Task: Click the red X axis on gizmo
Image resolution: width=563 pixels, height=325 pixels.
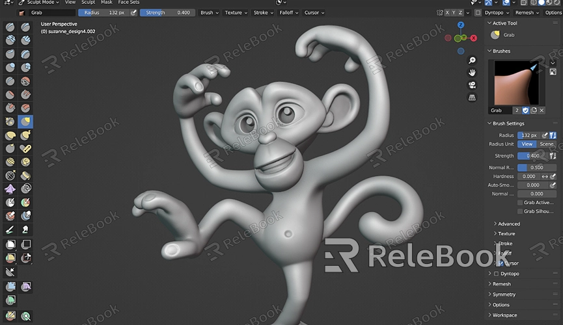Action: 474,38
